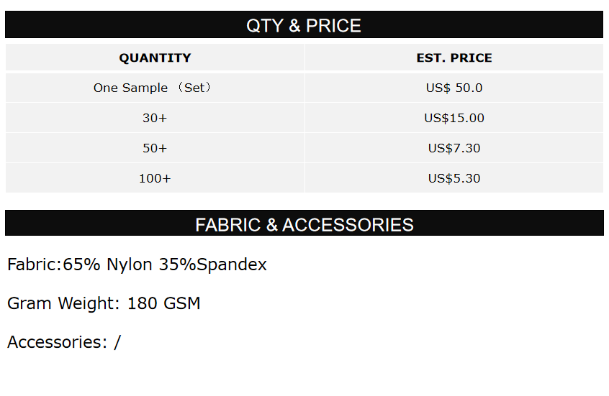Click the US$7.30 price cell
The image size is (609, 396).
[454, 149]
